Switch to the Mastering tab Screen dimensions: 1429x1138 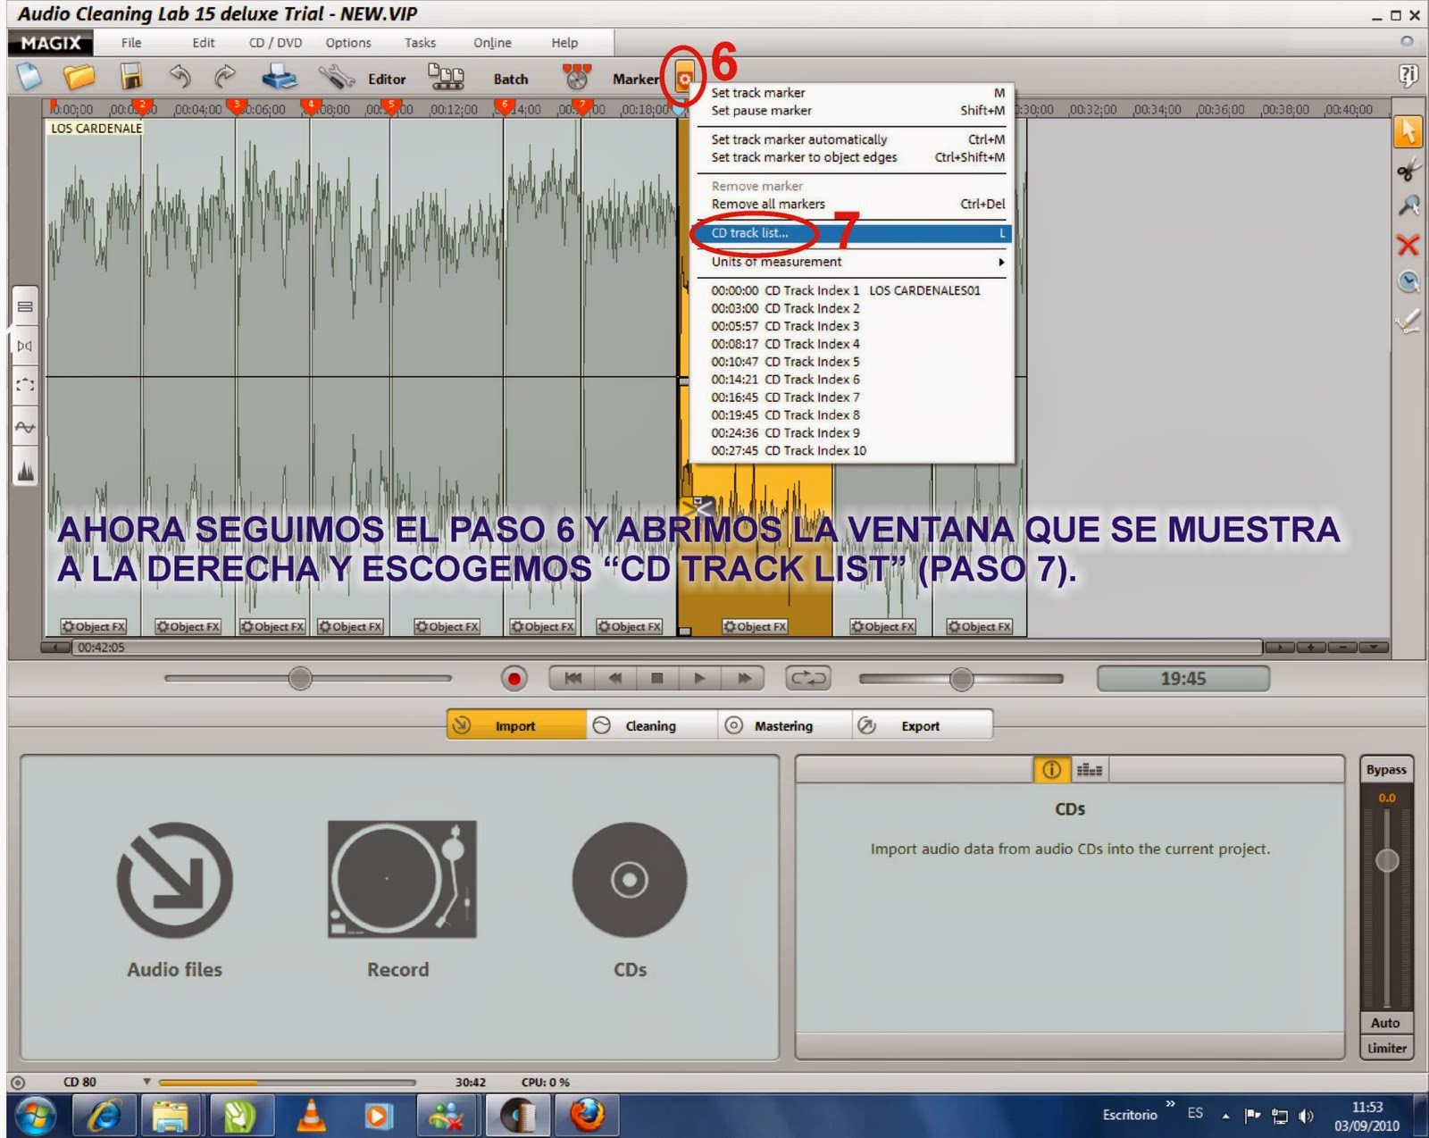[784, 725]
